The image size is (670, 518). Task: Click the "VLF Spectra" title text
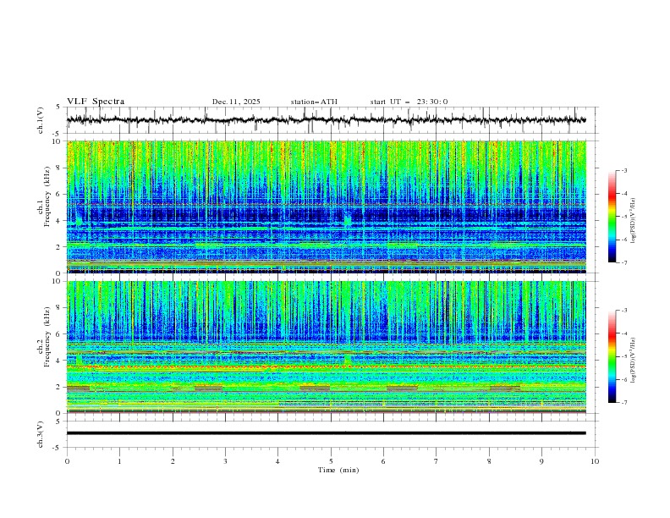[x=96, y=102]
